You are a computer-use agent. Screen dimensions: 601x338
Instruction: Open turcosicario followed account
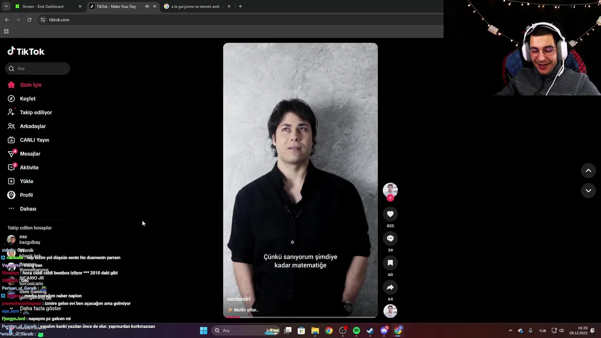click(x=31, y=281)
